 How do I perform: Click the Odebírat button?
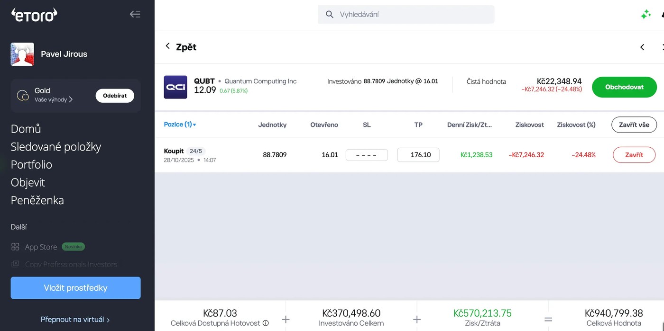[115, 96]
